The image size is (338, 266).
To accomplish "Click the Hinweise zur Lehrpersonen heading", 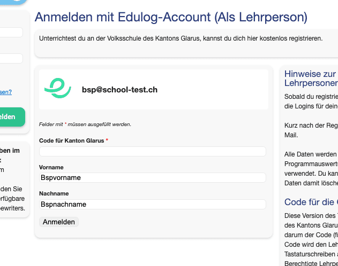I will point(311,79).
